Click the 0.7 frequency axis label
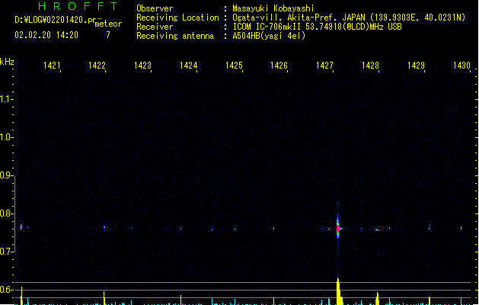The image size is (479, 305). coord(5,252)
